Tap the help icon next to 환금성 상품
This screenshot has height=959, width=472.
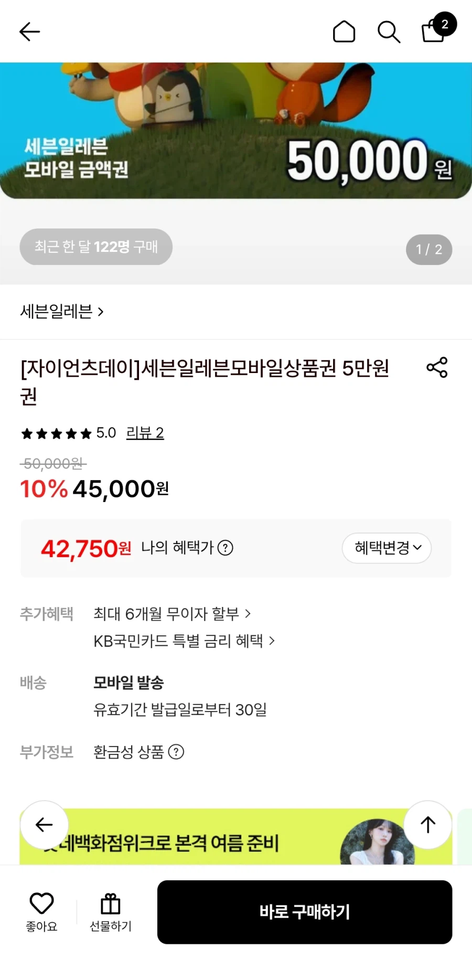[x=176, y=752]
